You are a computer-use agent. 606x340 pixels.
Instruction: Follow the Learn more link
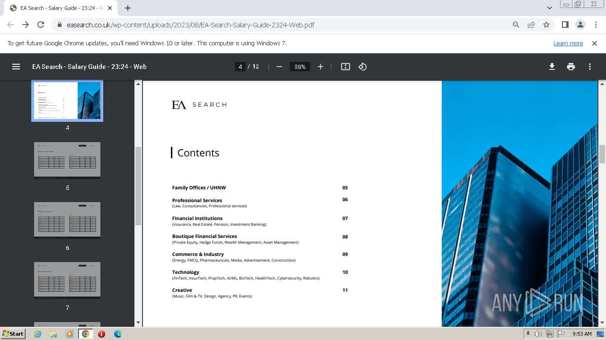pos(568,43)
